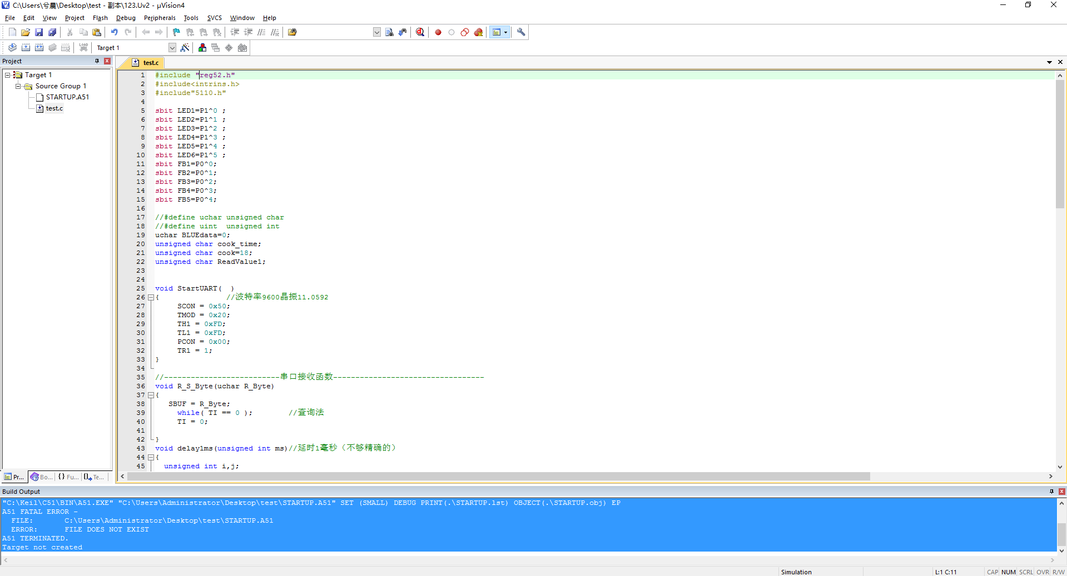Open Manage Multi-Project Workspace
Image resolution: width=1067 pixels, height=576 pixels.
tap(216, 48)
